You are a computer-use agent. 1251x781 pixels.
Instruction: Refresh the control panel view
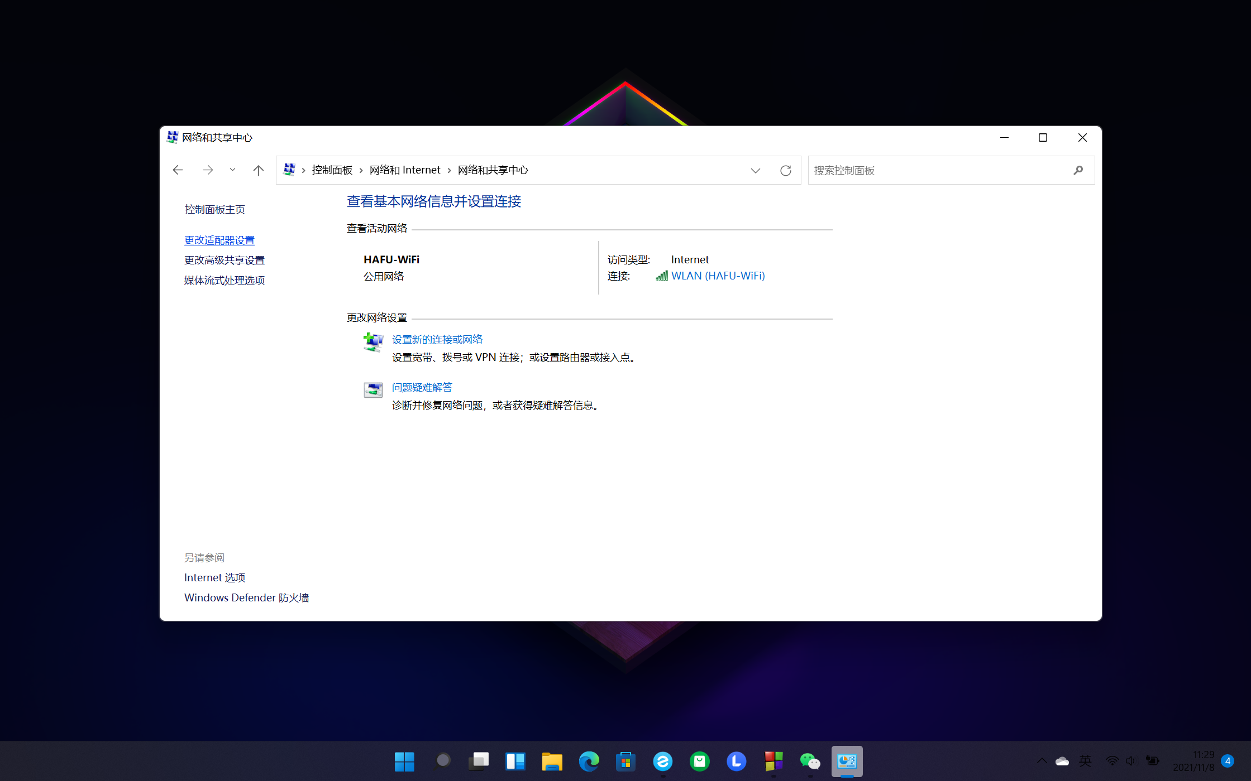point(785,170)
